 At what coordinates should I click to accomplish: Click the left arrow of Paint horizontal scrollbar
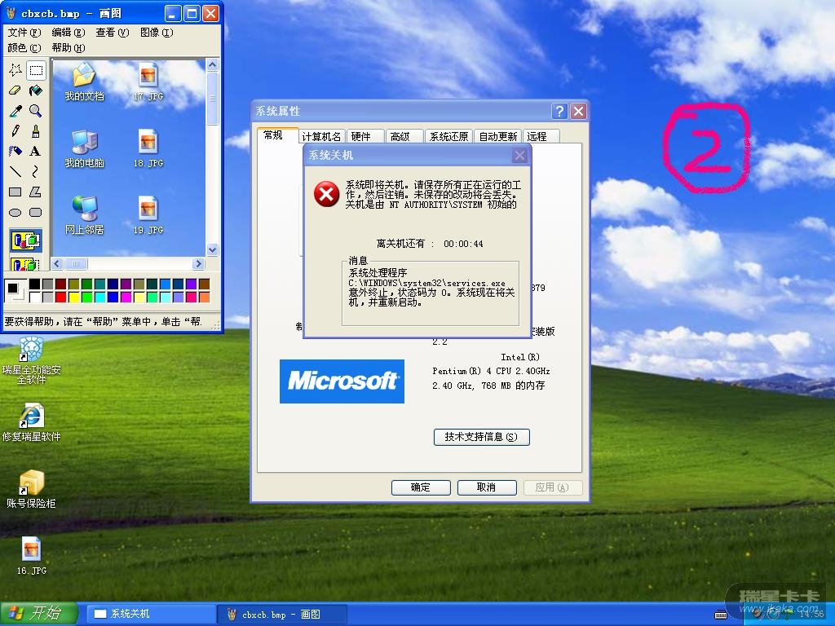pyautogui.click(x=57, y=263)
